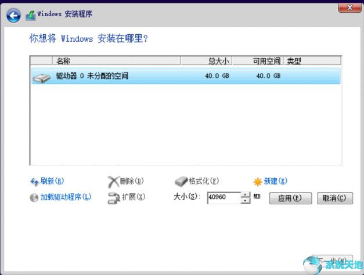Viewport: 364px width, 275px height.
Task: Click the 删除 X delete icon
Action: click(113, 182)
